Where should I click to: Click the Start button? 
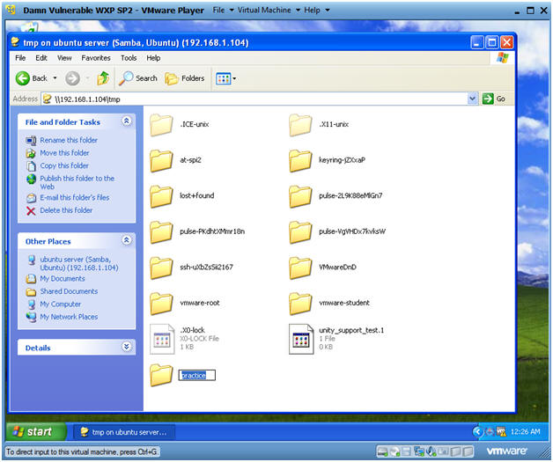(36, 431)
